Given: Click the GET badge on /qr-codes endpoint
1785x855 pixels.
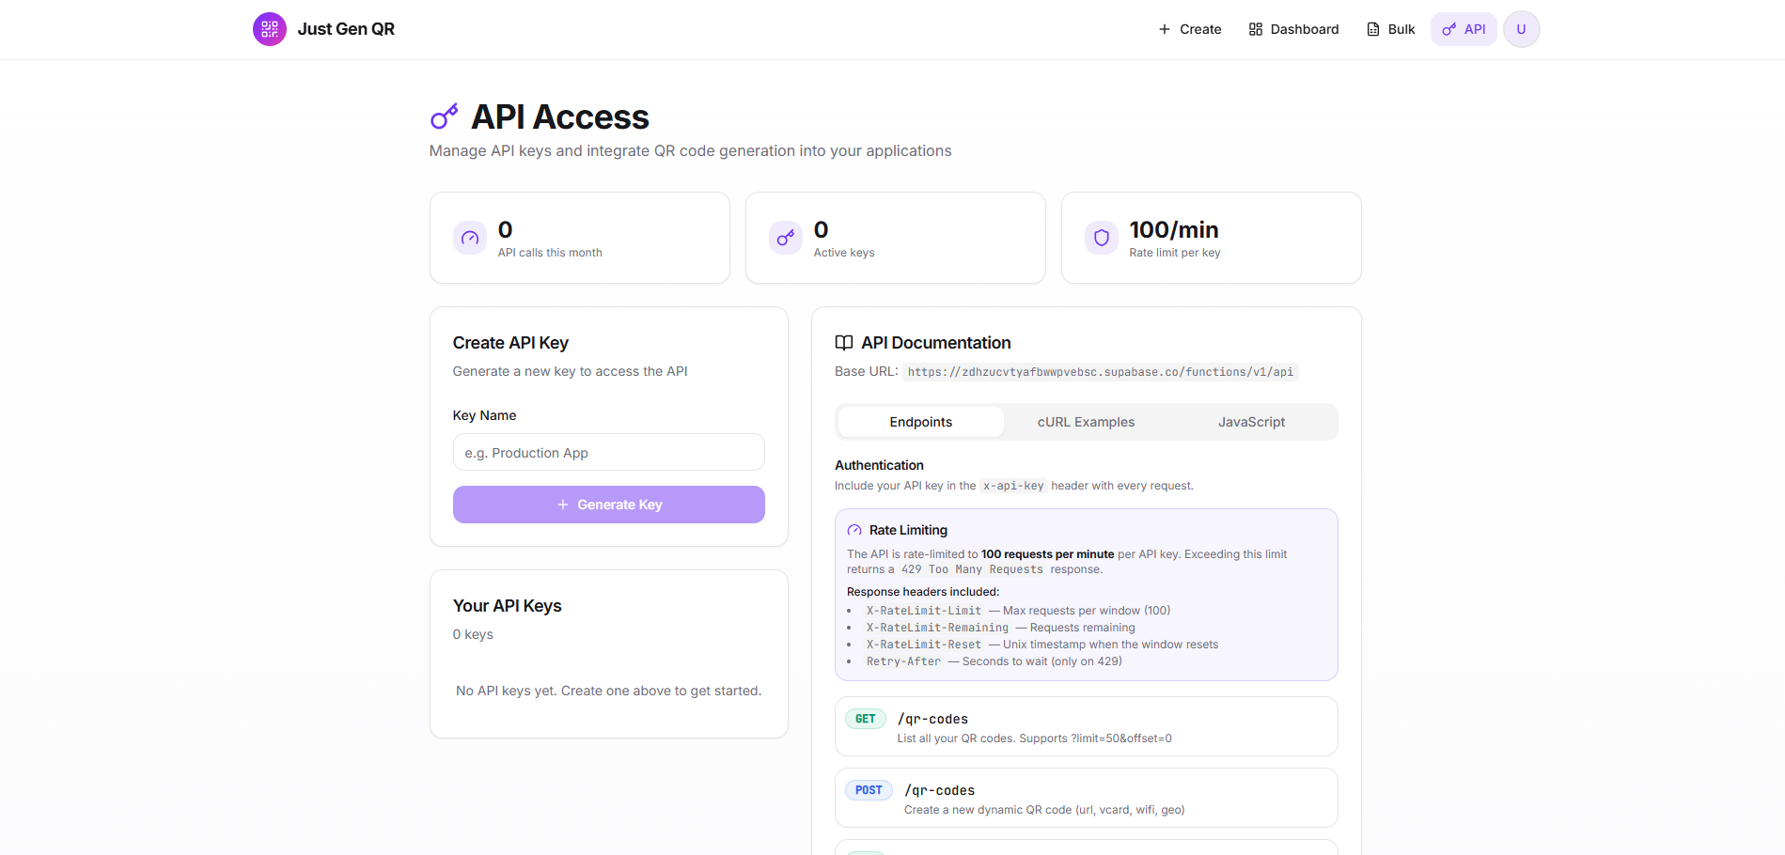Looking at the screenshot, I should [866, 719].
